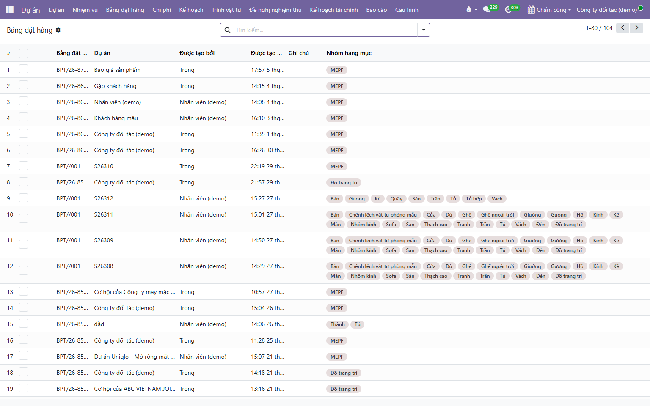The image size is (650, 406).
Task: Click the 1-80 / 104 pager counter
Action: tap(599, 28)
